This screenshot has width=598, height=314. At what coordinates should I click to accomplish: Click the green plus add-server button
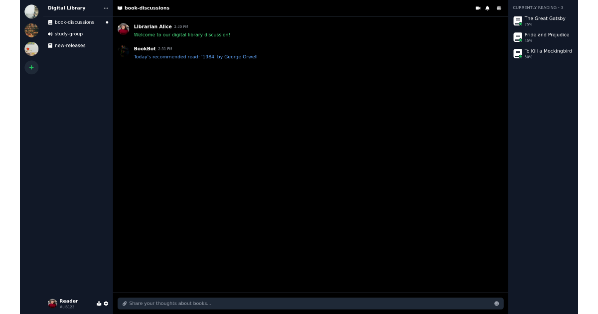pyautogui.click(x=31, y=67)
